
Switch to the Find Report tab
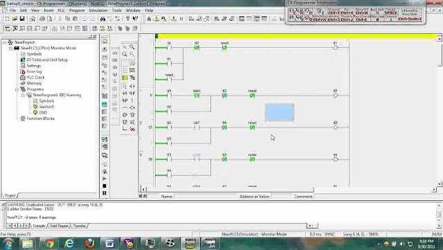tap(59, 226)
